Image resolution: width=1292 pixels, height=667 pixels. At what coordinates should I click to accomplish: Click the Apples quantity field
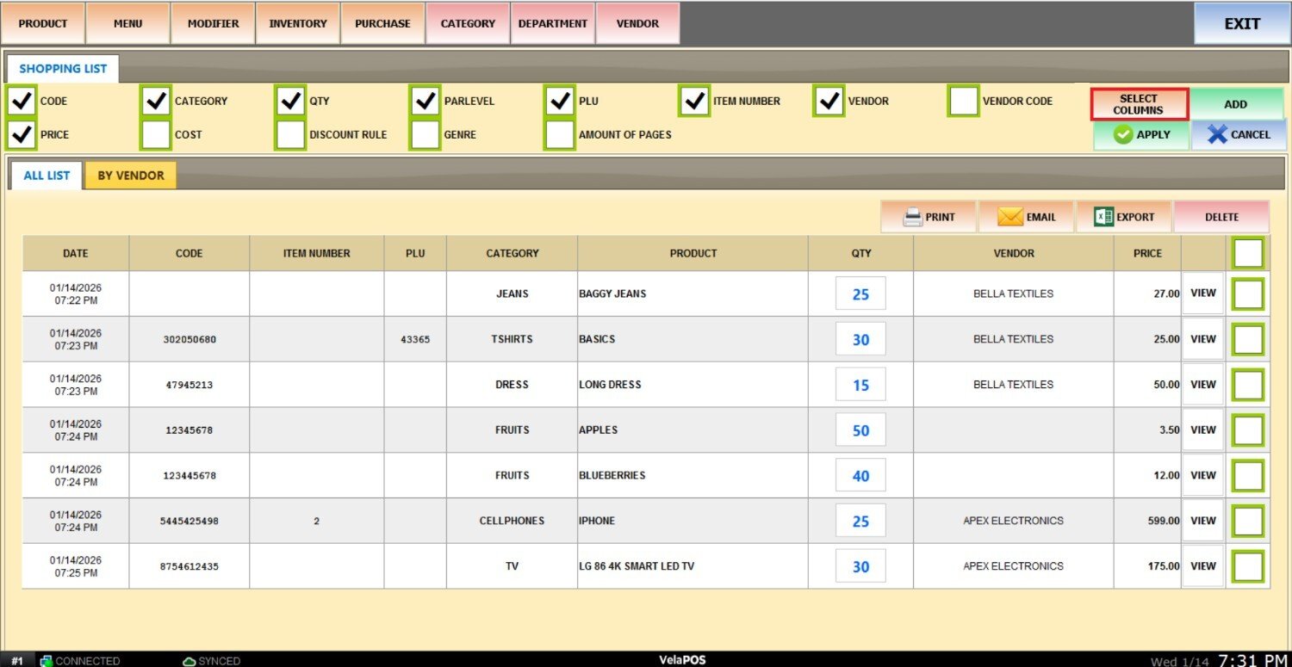click(x=860, y=430)
